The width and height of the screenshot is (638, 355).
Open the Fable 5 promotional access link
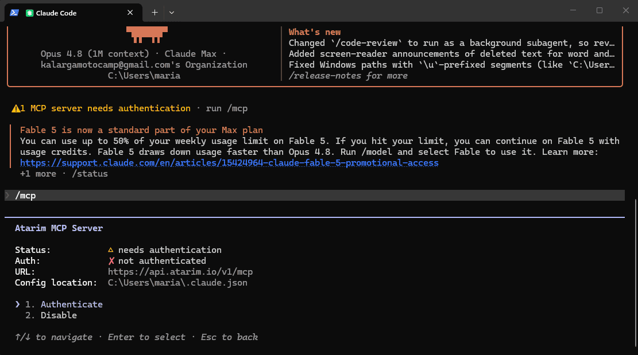coord(229,163)
